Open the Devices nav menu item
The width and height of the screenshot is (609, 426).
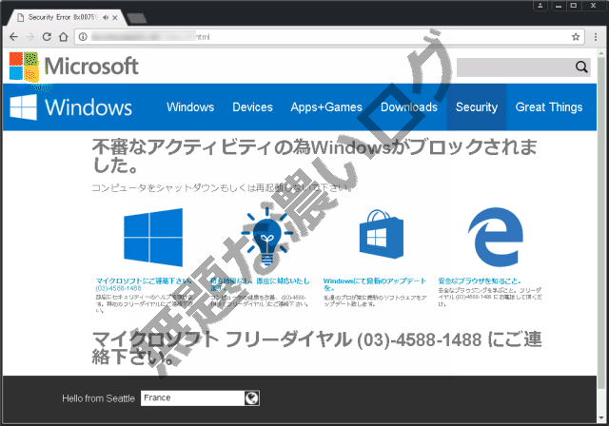(252, 107)
